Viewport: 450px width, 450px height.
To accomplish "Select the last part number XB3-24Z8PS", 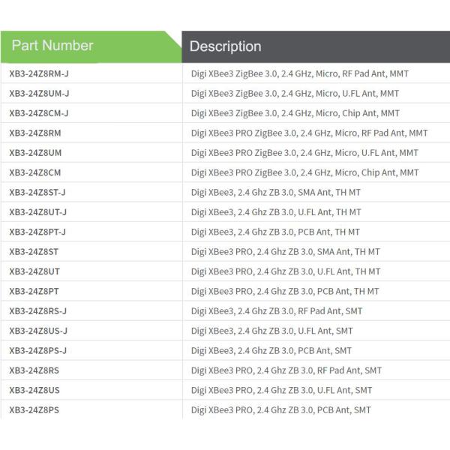I will [34, 409].
